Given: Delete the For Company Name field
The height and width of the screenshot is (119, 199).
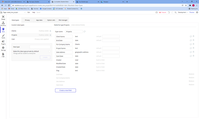Looking at the screenshot, I should point(194,44).
